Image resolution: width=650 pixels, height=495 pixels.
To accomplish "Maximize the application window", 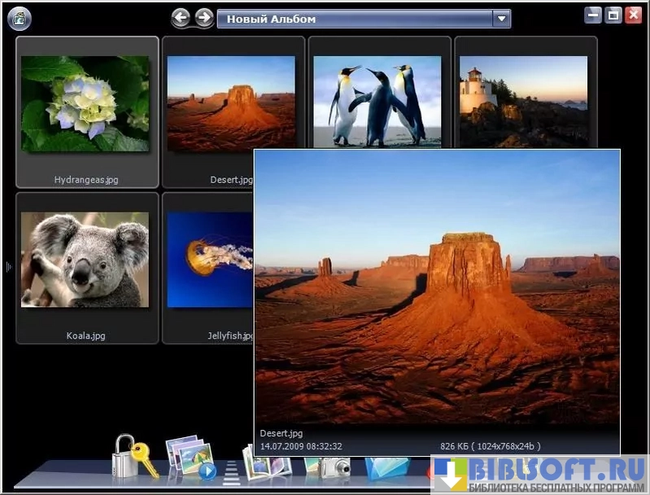I will (x=613, y=15).
